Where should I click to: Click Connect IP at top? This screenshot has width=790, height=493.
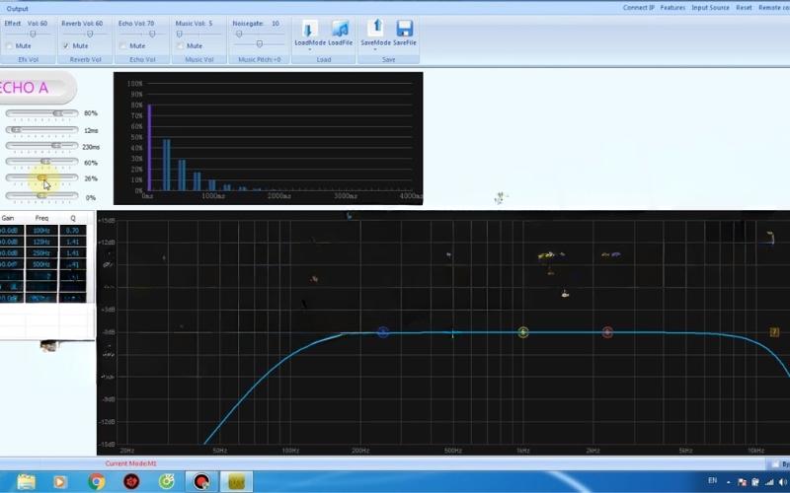coord(638,8)
